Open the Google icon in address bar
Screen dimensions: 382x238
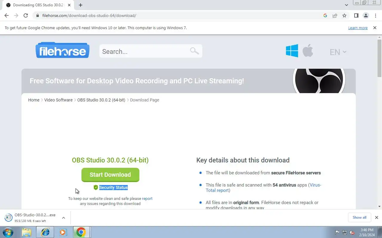325,15
